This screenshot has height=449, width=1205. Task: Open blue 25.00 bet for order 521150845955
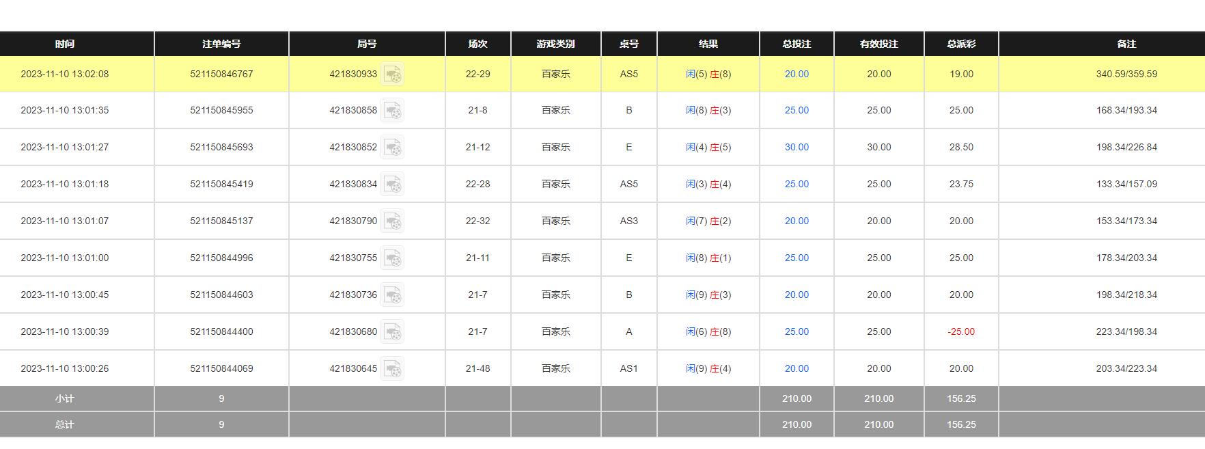click(797, 111)
